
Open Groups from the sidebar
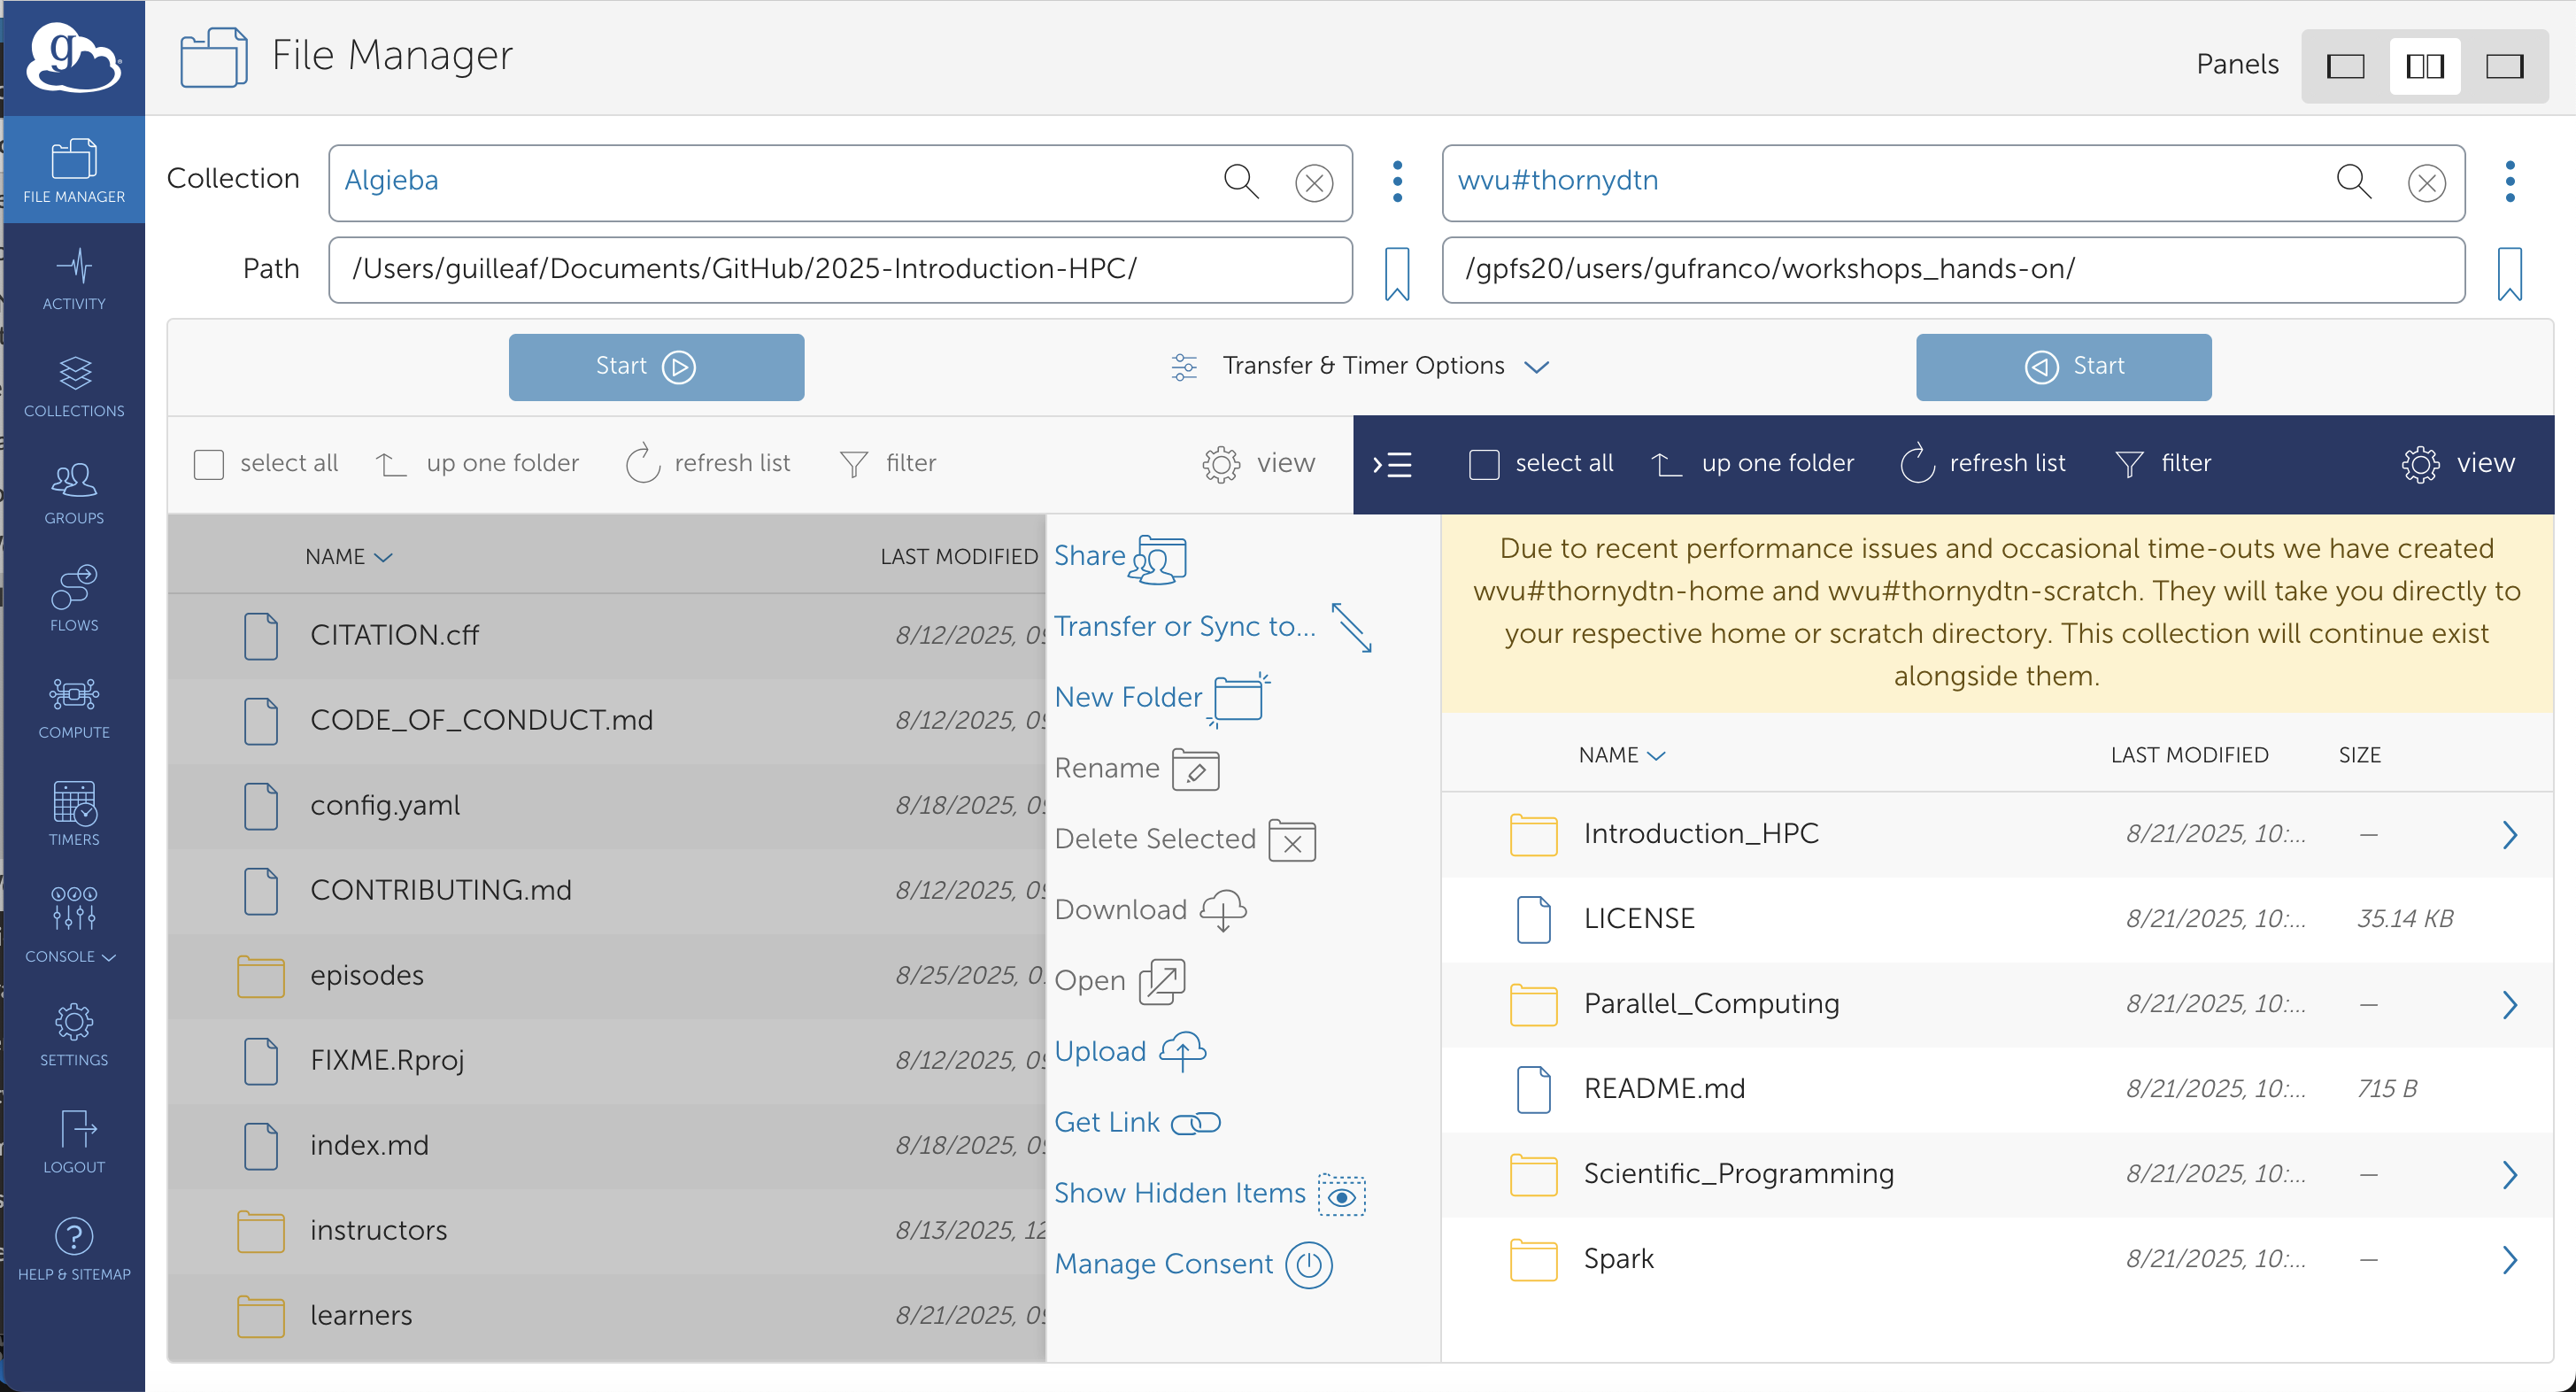(x=74, y=493)
